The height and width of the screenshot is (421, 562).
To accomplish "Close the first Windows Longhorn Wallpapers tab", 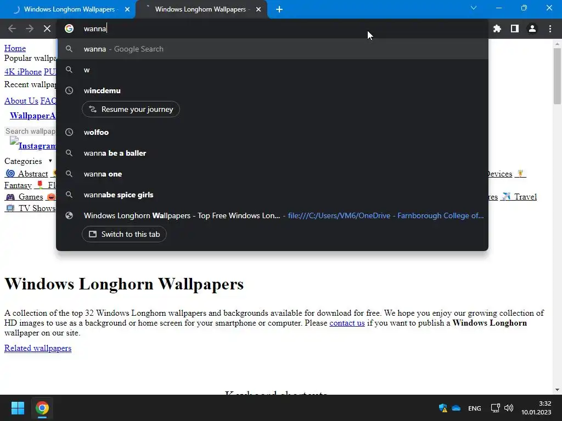I will point(127,9).
